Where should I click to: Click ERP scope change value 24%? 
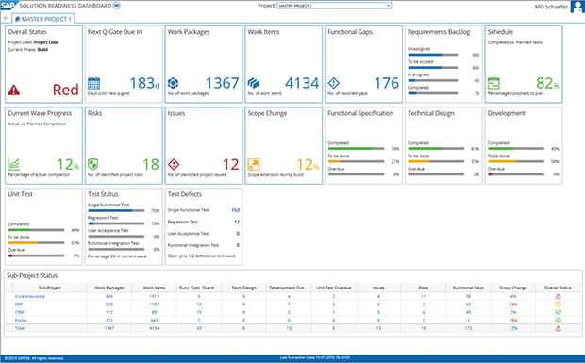tap(513, 305)
